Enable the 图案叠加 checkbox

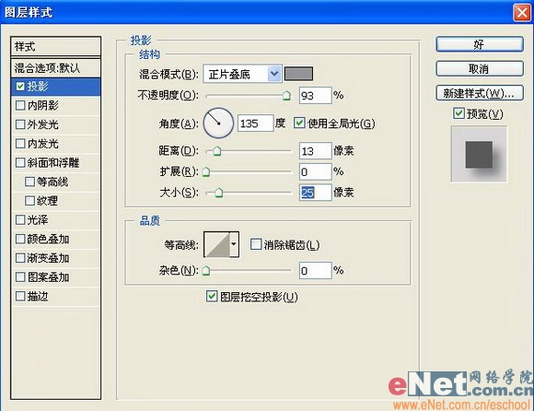(x=20, y=277)
